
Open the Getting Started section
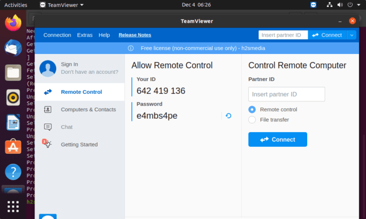coord(80,144)
